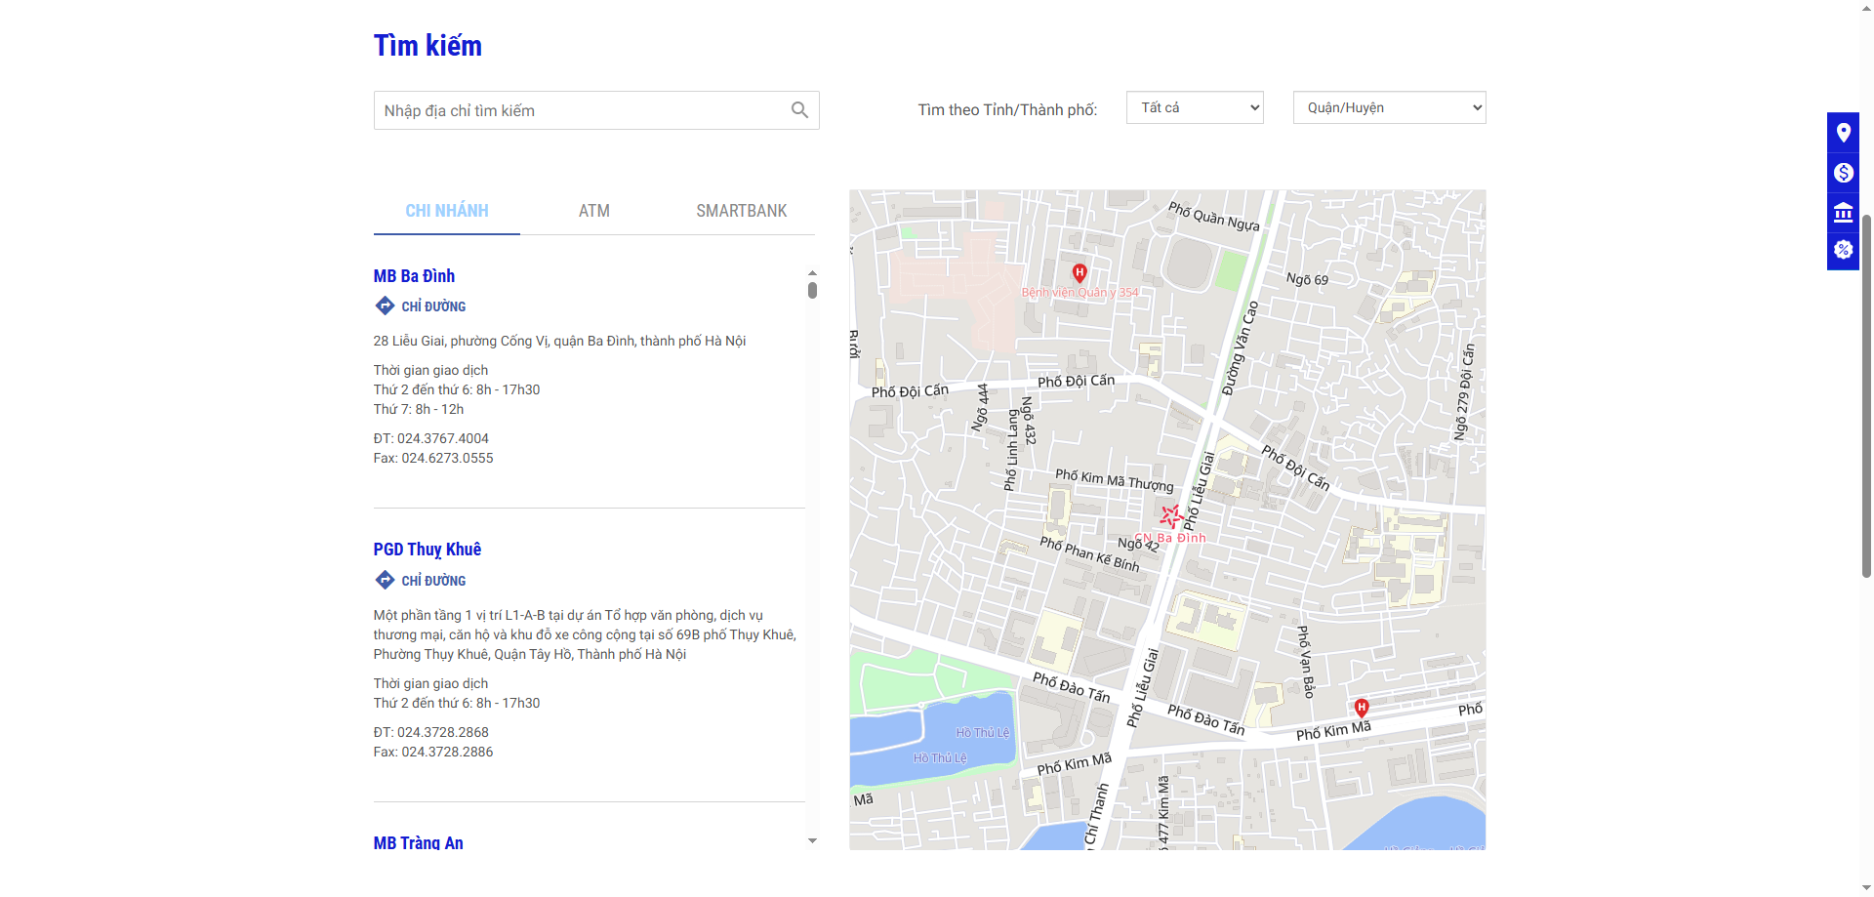Click directions icon under PGD Thuỵ Khuê
The width and height of the screenshot is (1874, 897).
(385, 580)
